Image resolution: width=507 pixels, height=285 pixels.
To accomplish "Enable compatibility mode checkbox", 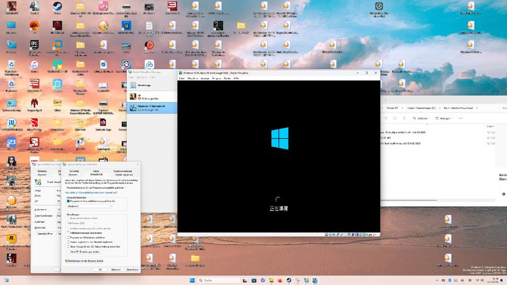I will coord(68,201).
